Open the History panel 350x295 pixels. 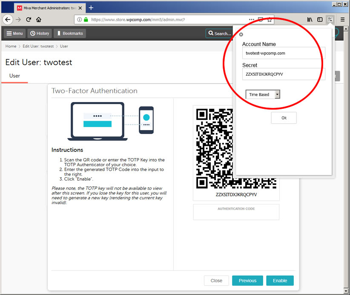[x=39, y=34]
